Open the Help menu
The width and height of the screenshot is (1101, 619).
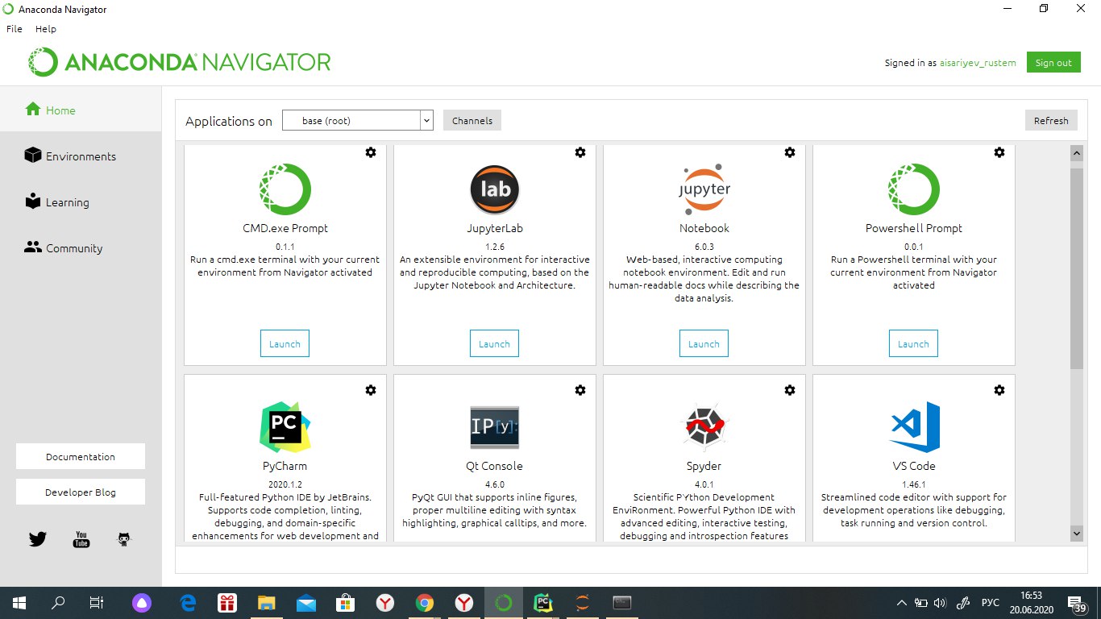click(46, 28)
